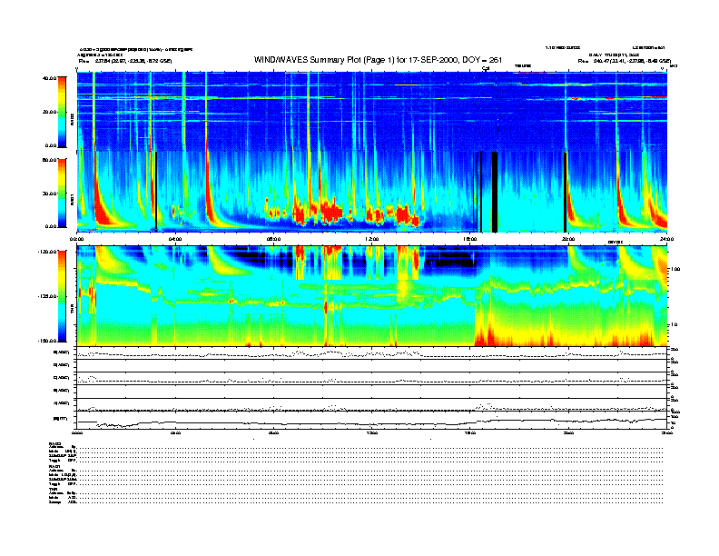This screenshot has width=719, height=556.
Task: Click the widest black data gap in RAD1
Action: pyautogui.click(x=495, y=192)
